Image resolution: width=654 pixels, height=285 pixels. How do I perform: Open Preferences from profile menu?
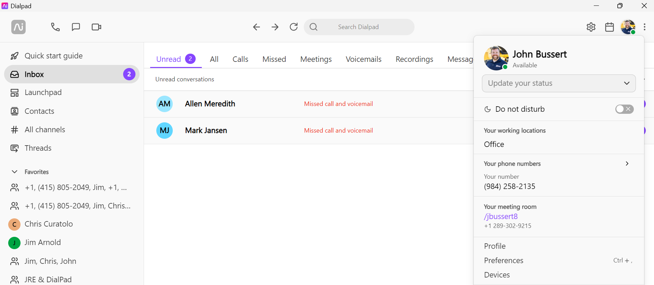pos(503,260)
